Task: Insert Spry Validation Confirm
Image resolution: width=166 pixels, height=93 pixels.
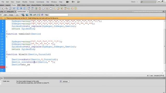Action: [x=72, y=9]
